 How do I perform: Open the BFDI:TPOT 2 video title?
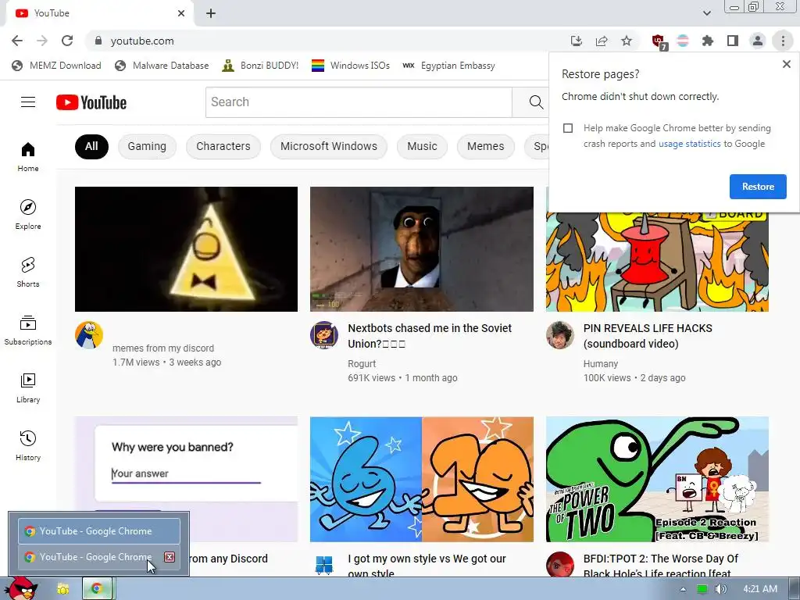click(x=661, y=566)
